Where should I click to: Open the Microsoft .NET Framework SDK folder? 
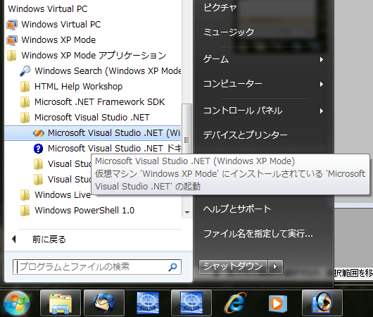pos(99,102)
